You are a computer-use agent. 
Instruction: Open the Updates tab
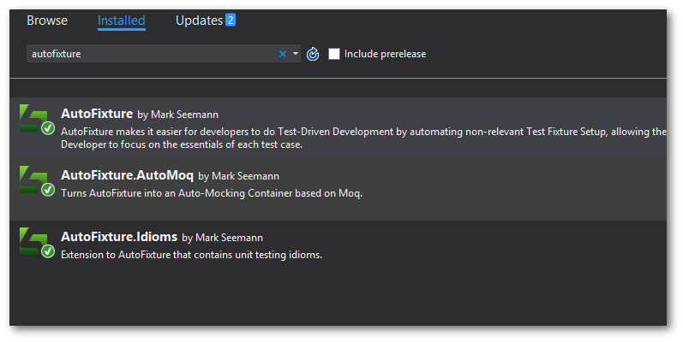(x=200, y=21)
